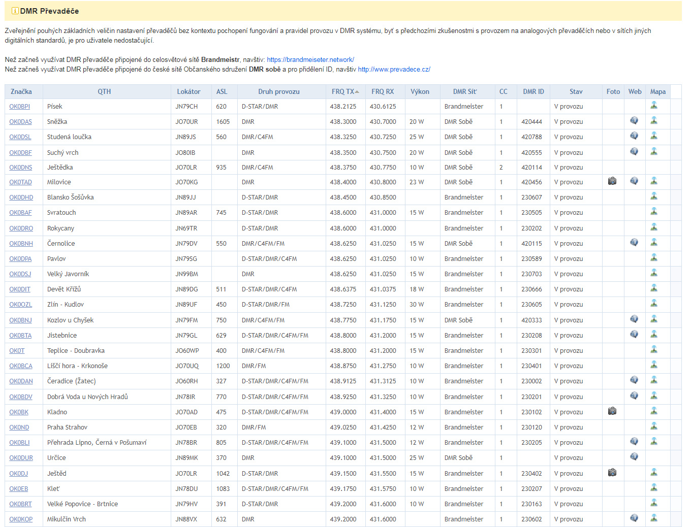The width and height of the screenshot is (691, 527).
Task: Sort the table by QTH header
Action: 104,92
